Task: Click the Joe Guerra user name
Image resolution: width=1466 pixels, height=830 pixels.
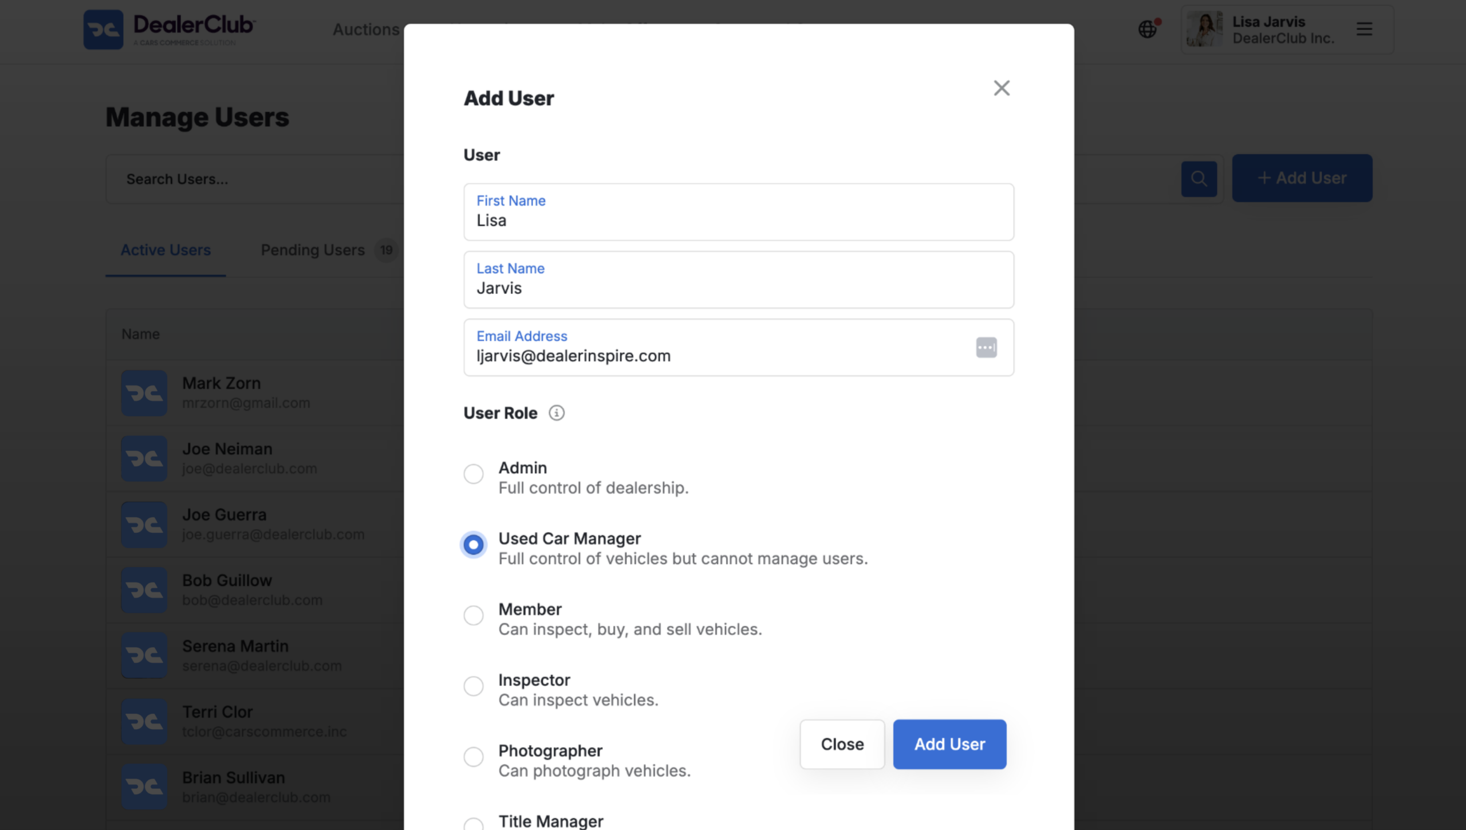Action: click(224, 515)
